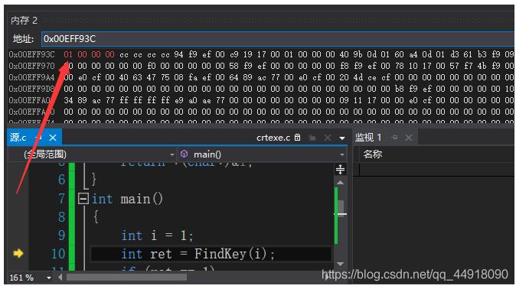Image resolution: width=516 pixels, height=289 pixels.
Task: Open the 全局范围 scope dropdown
Action: click(92, 154)
